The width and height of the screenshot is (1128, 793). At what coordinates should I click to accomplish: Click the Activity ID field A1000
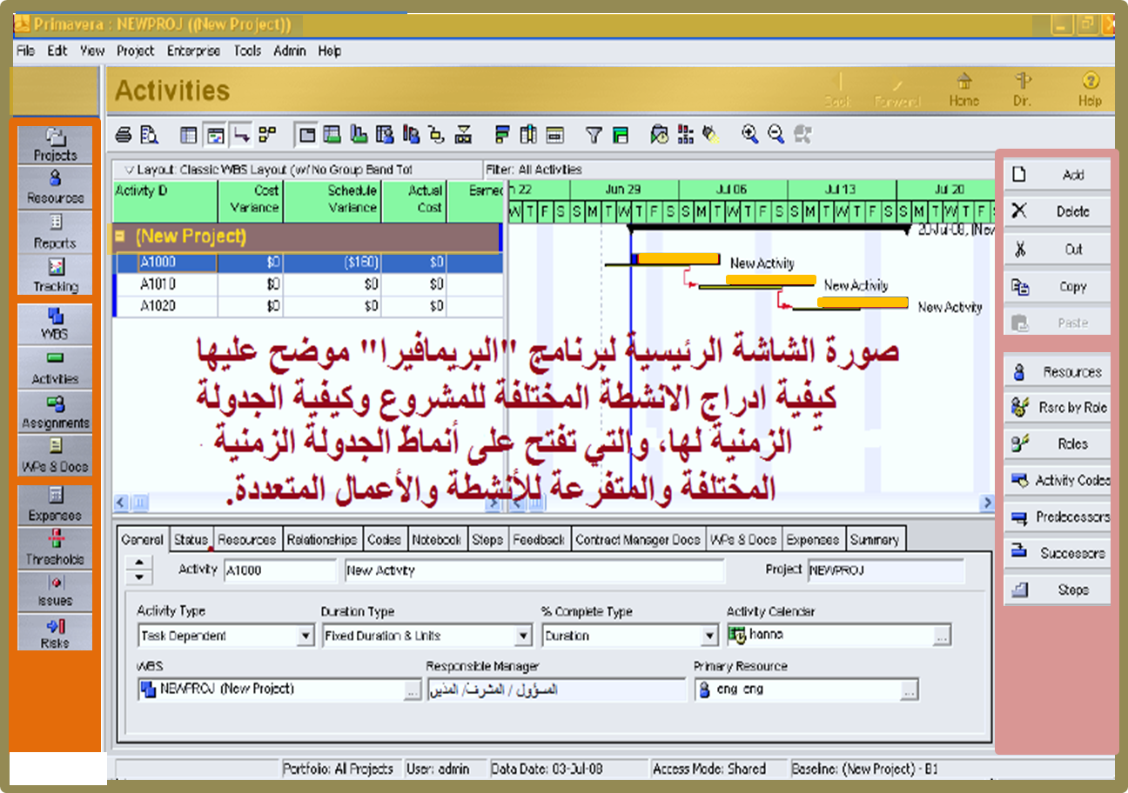click(279, 571)
